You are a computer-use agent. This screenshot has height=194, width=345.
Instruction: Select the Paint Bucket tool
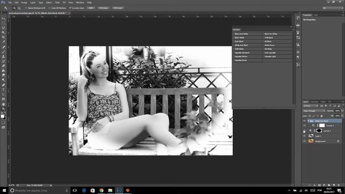pos(3,71)
